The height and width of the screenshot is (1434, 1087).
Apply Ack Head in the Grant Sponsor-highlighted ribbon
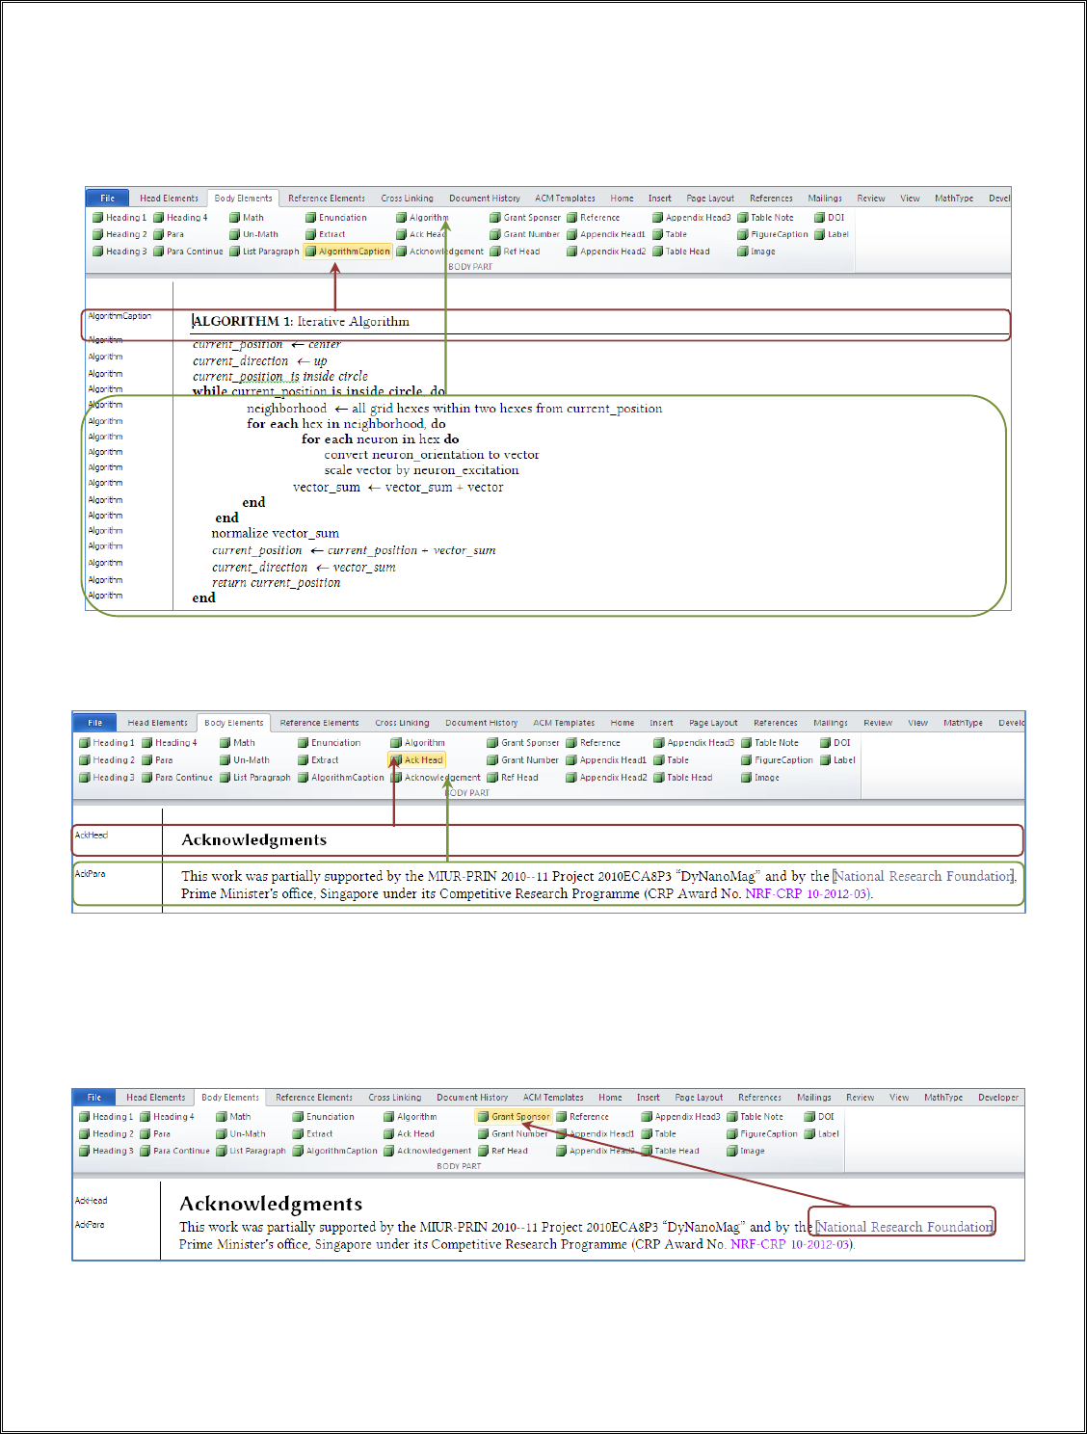point(409,1134)
